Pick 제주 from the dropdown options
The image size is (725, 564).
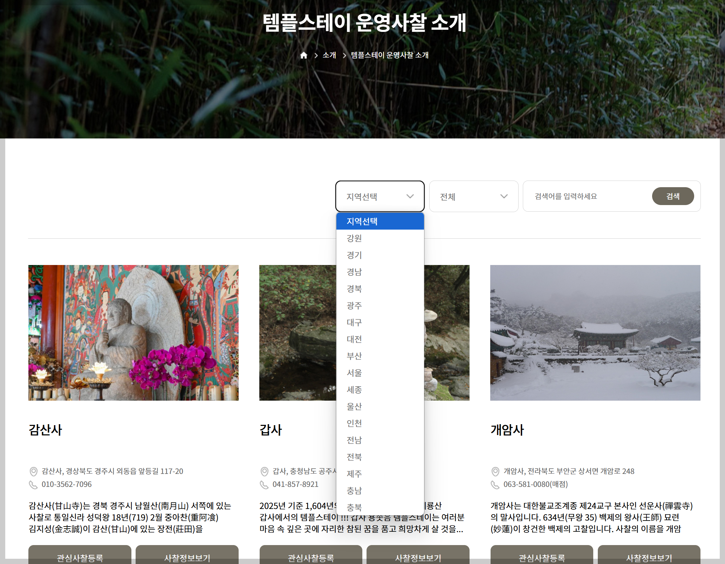point(354,474)
